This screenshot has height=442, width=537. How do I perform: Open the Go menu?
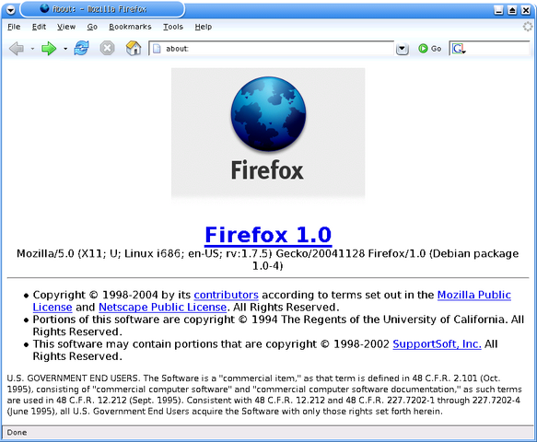pos(92,27)
